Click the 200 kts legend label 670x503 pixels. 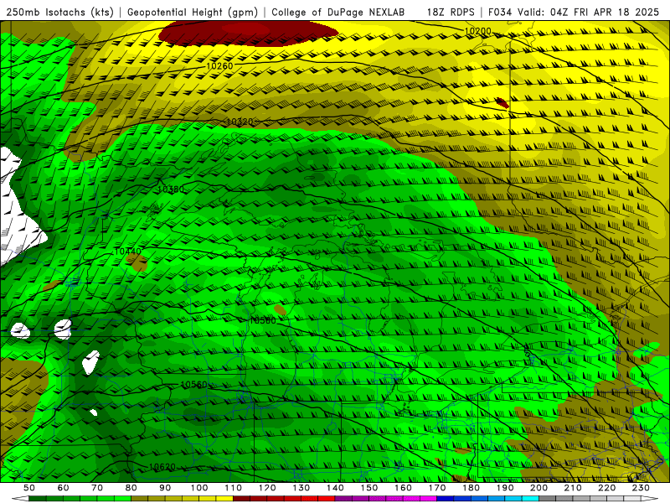(x=539, y=488)
